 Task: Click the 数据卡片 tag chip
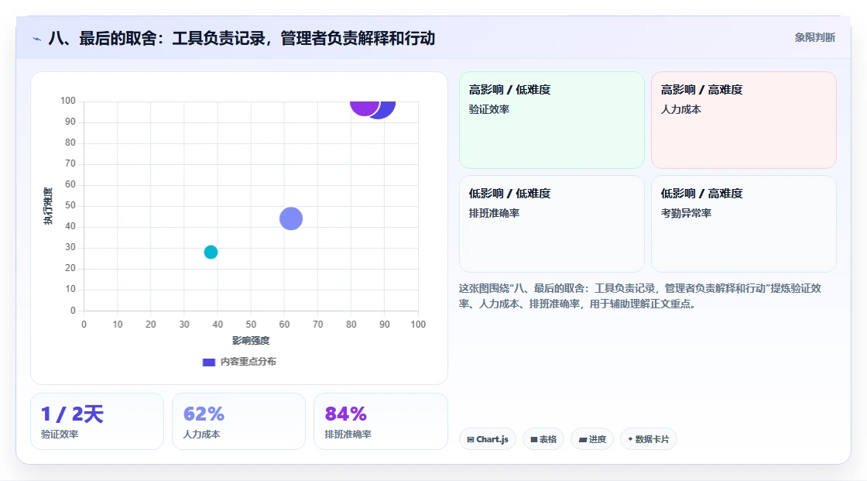point(649,439)
